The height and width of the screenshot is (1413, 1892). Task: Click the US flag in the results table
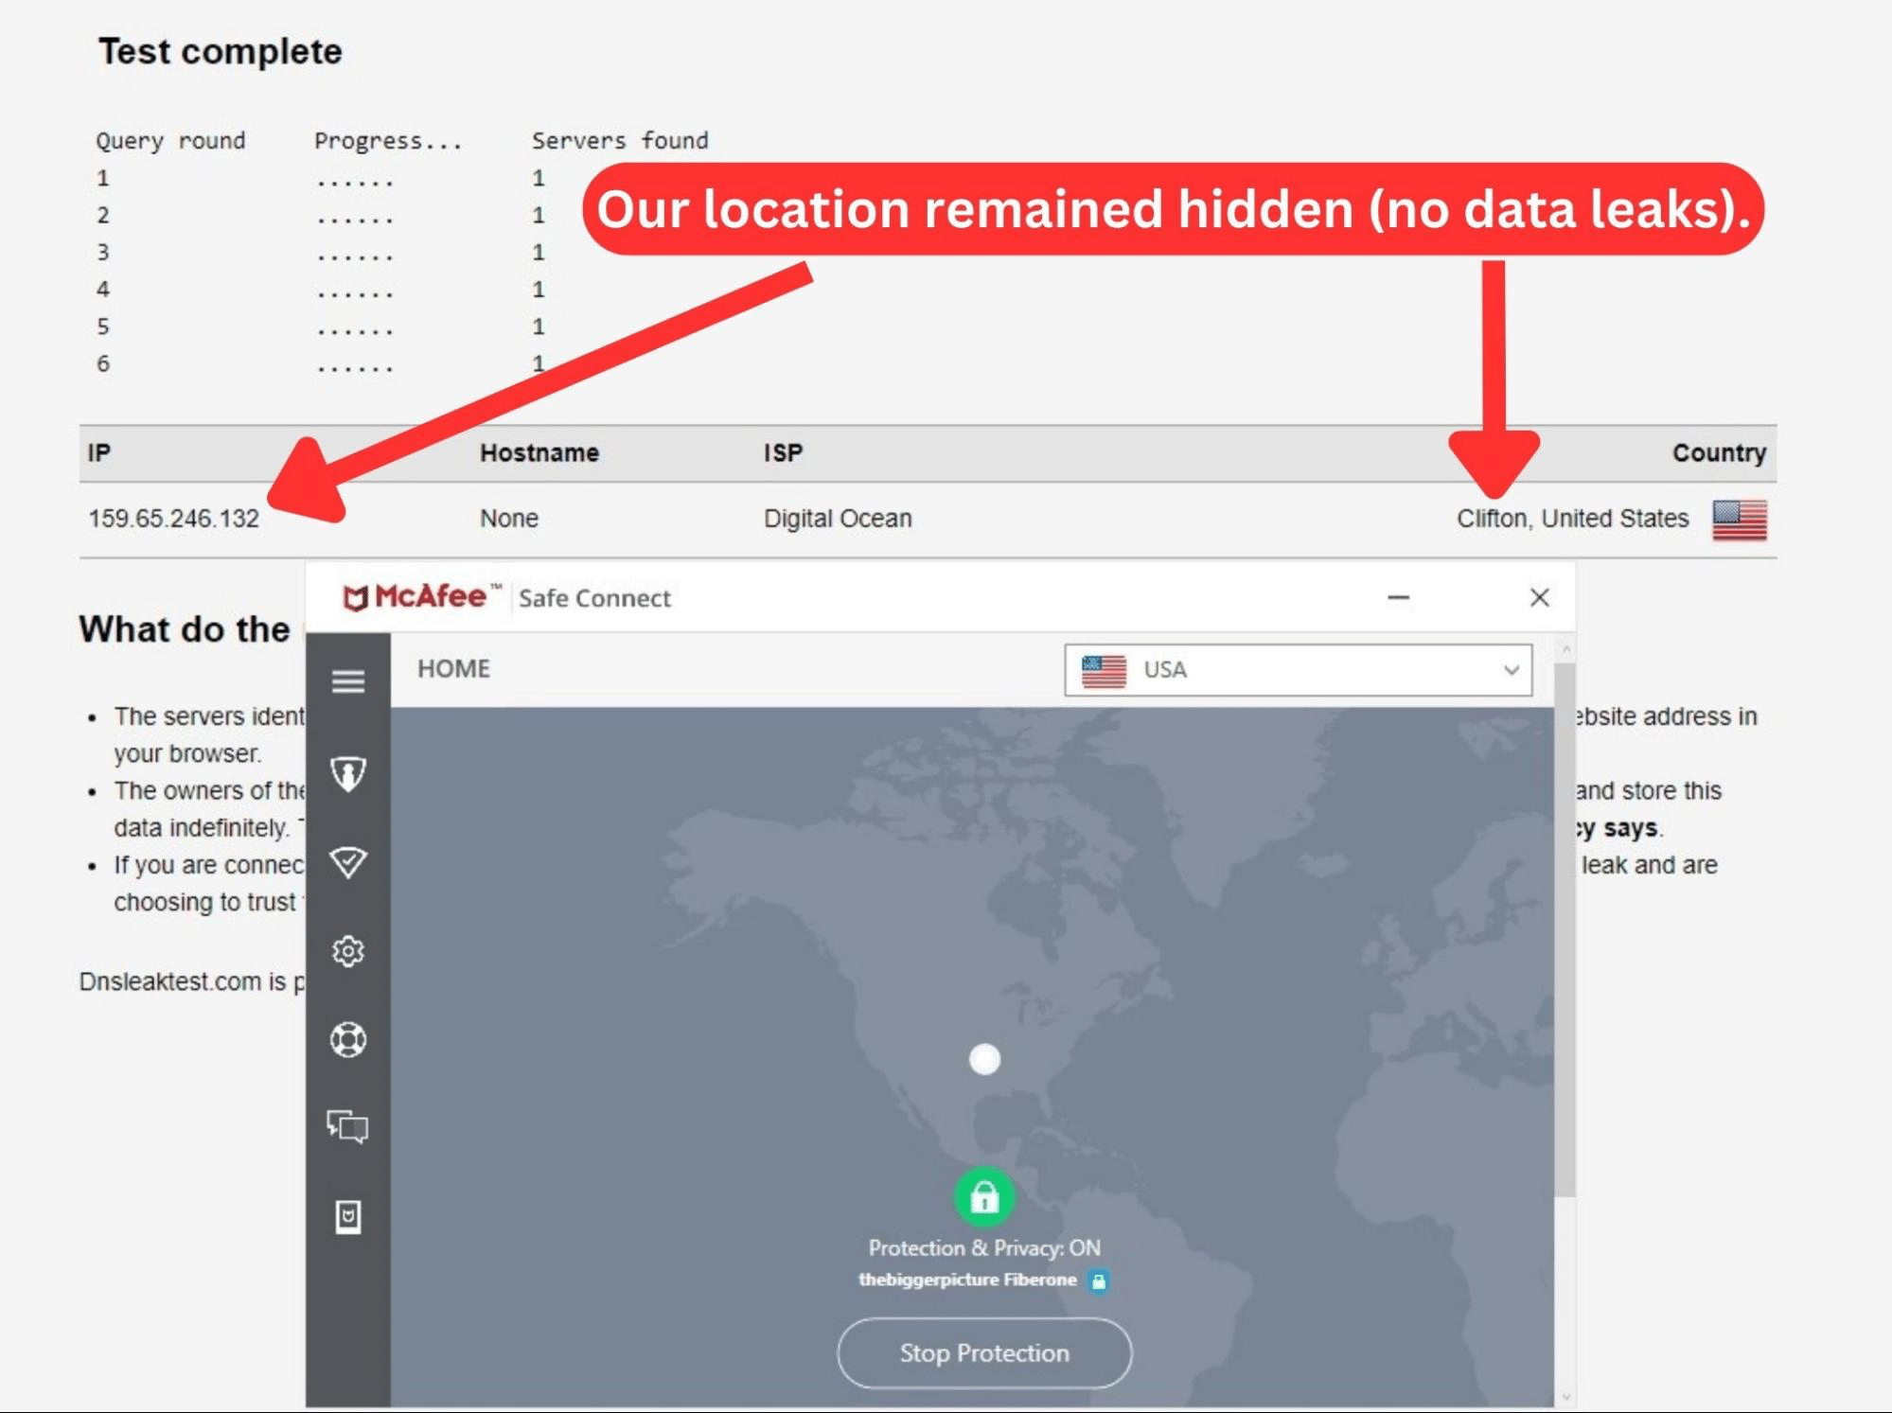click(1740, 520)
